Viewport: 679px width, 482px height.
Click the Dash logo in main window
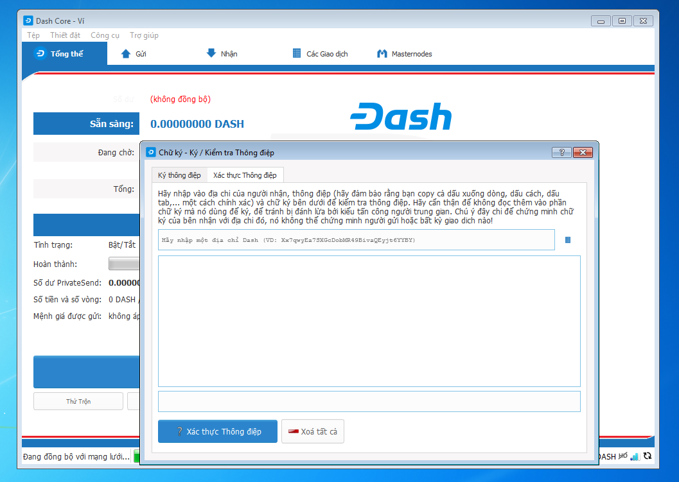pos(401,116)
